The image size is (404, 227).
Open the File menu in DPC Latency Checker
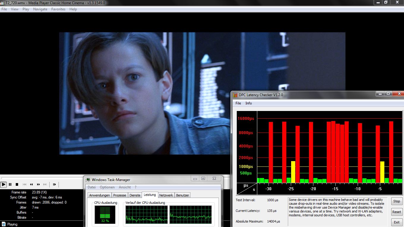tap(238, 103)
